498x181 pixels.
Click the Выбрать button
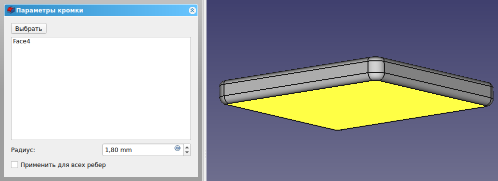pyautogui.click(x=28, y=28)
